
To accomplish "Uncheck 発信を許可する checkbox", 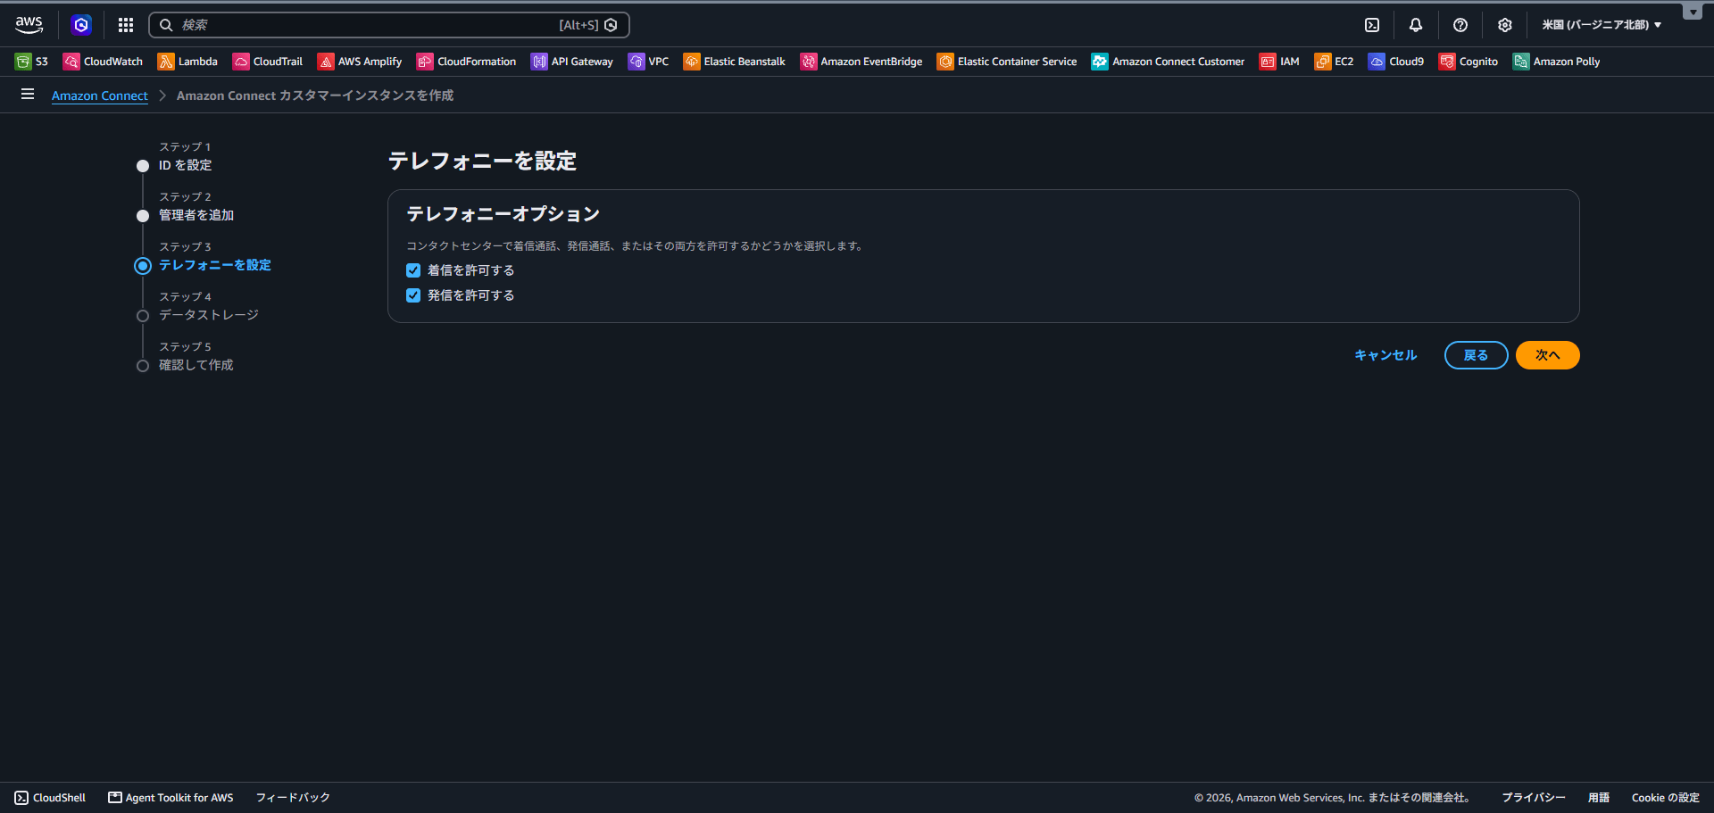I will click(413, 295).
